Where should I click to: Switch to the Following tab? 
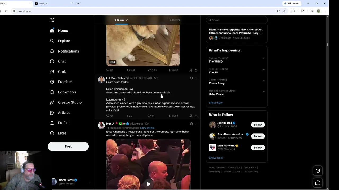(x=174, y=20)
